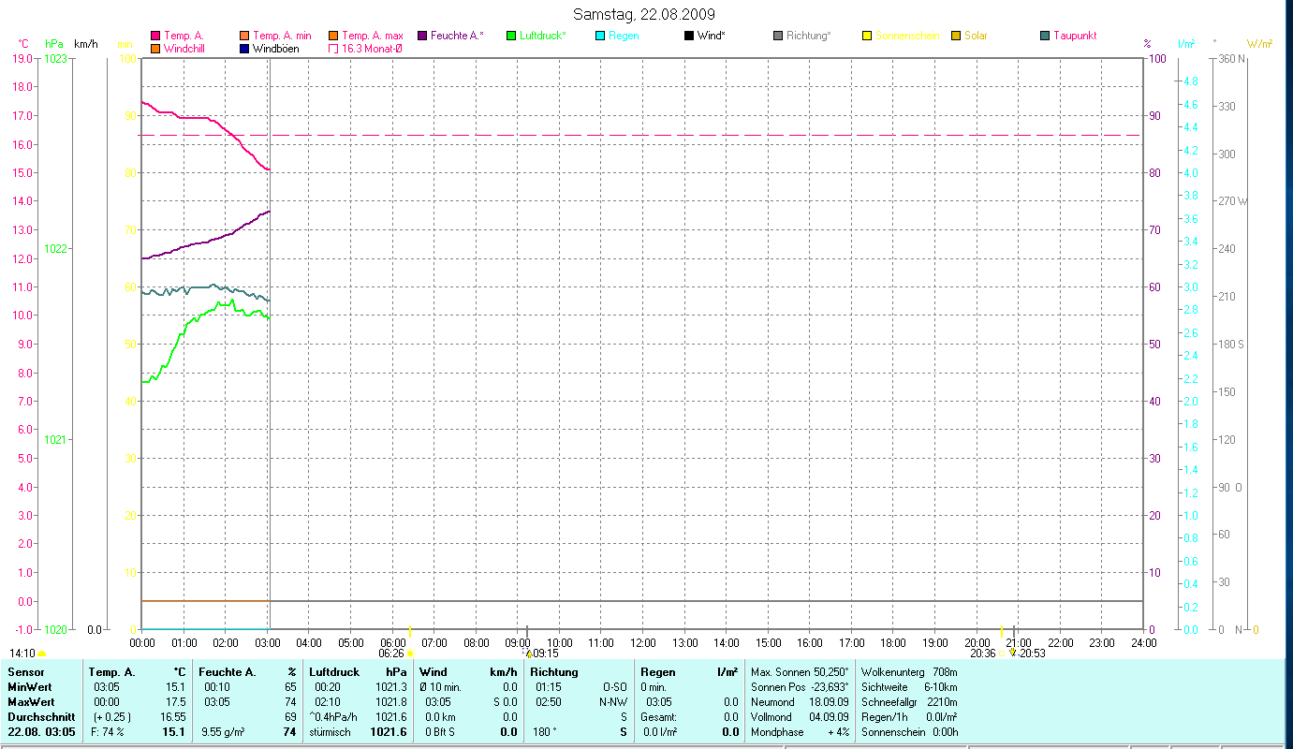Click the Regen/1h entry
Image resolution: width=1293 pixels, height=749 pixels.
pos(909,717)
